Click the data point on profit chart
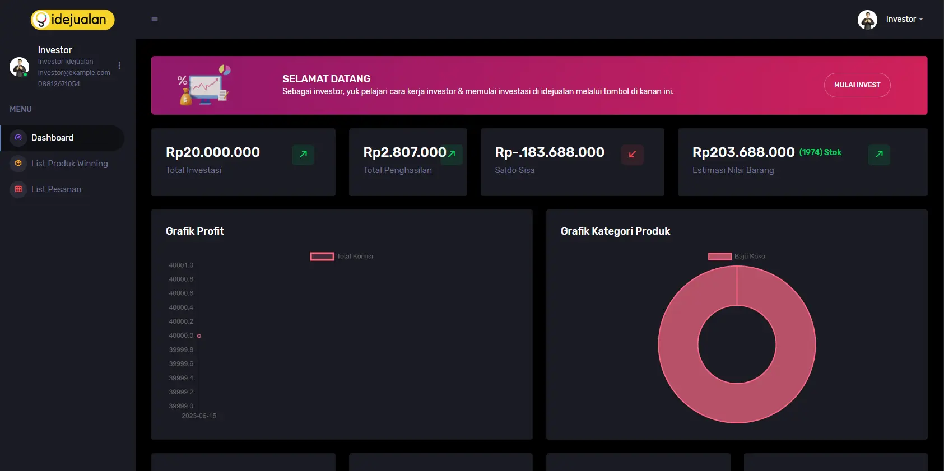This screenshot has width=944, height=471. coord(199,336)
